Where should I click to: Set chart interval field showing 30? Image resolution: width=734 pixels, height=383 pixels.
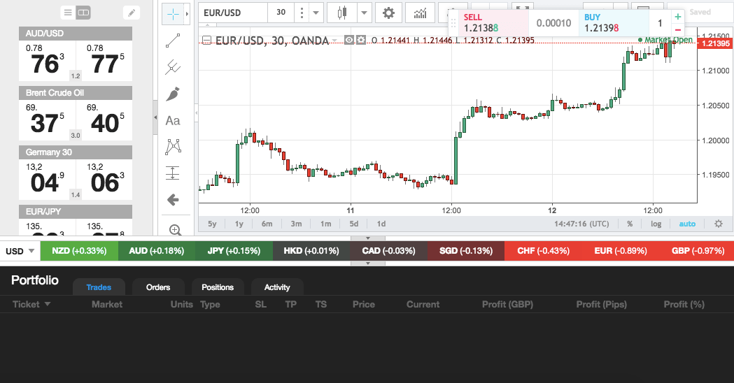click(281, 13)
